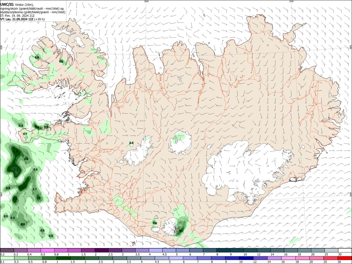
Task: Click the '20W' longitude label
Action: pyautogui.click(x=146, y=1)
